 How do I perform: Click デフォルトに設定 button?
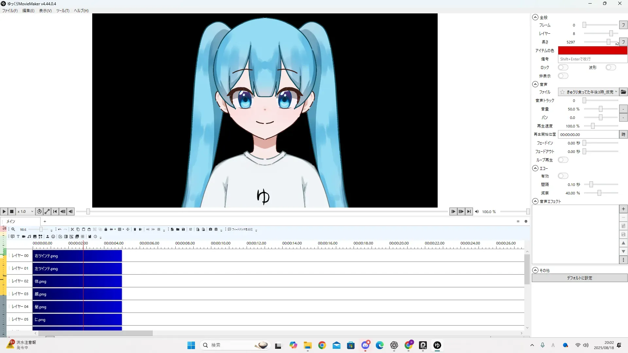[579, 278]
